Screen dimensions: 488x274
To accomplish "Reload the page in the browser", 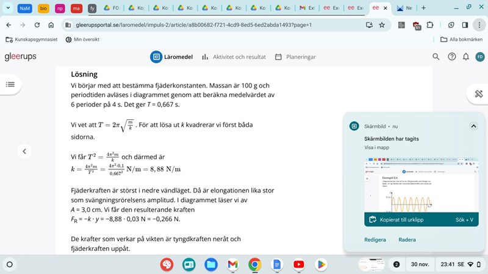I will (x=37, y=25).
